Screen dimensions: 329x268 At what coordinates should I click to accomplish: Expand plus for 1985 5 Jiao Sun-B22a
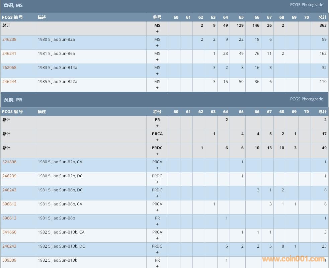point(157,88)
